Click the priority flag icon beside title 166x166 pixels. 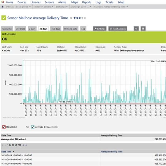tap(71, 18)
